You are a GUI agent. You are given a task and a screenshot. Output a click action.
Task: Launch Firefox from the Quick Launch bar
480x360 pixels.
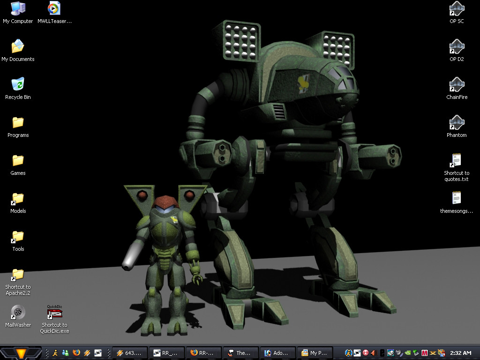point(76,353)
